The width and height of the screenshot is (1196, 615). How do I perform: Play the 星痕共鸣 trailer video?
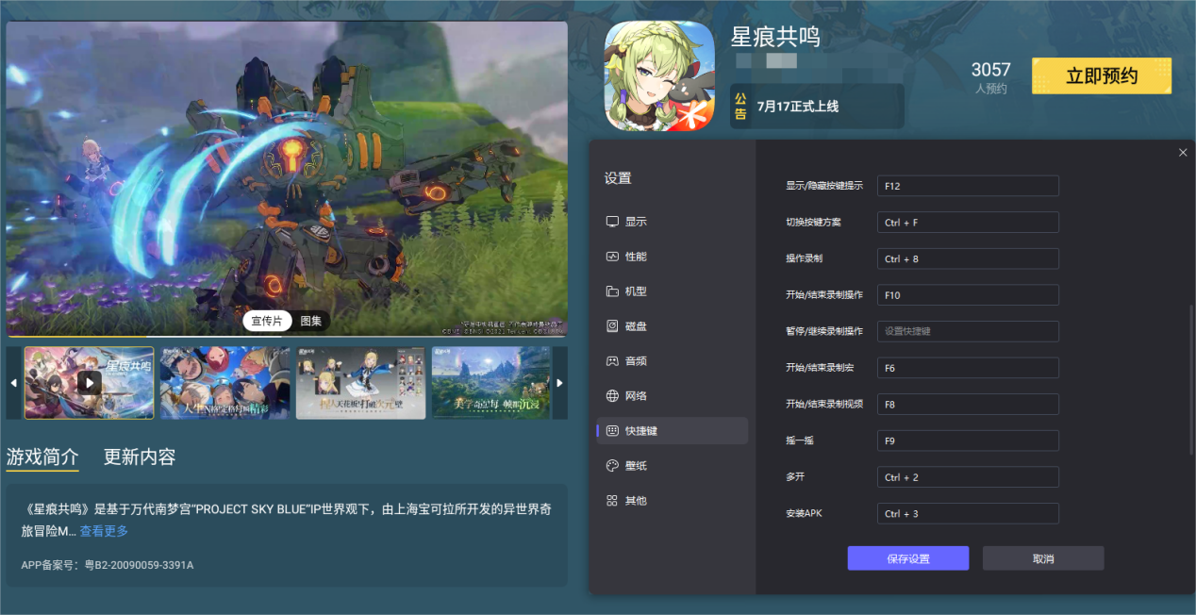tap(89, 383)
